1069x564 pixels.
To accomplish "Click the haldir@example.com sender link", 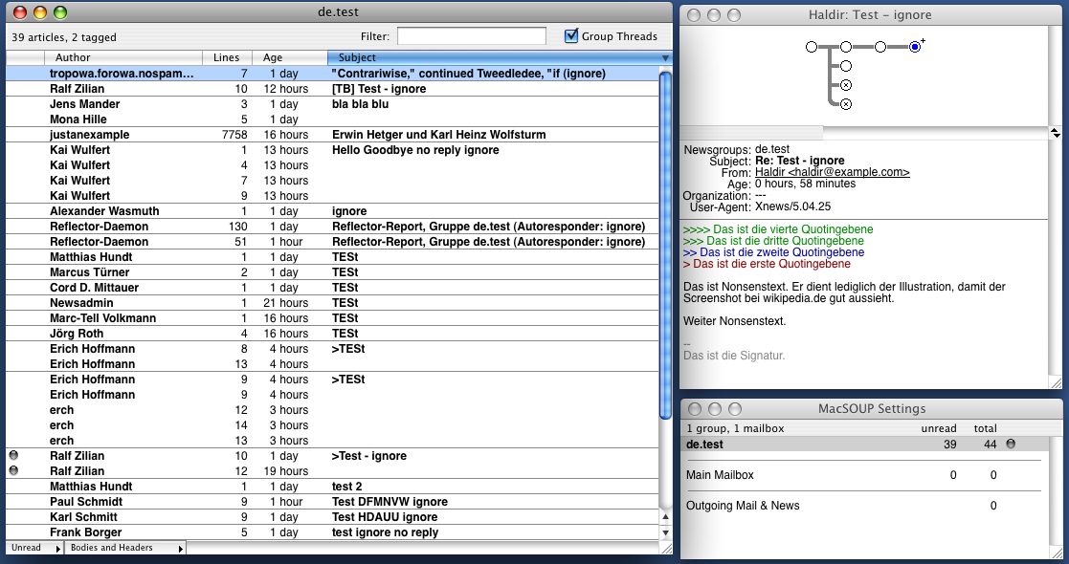I will coord(832,172).
